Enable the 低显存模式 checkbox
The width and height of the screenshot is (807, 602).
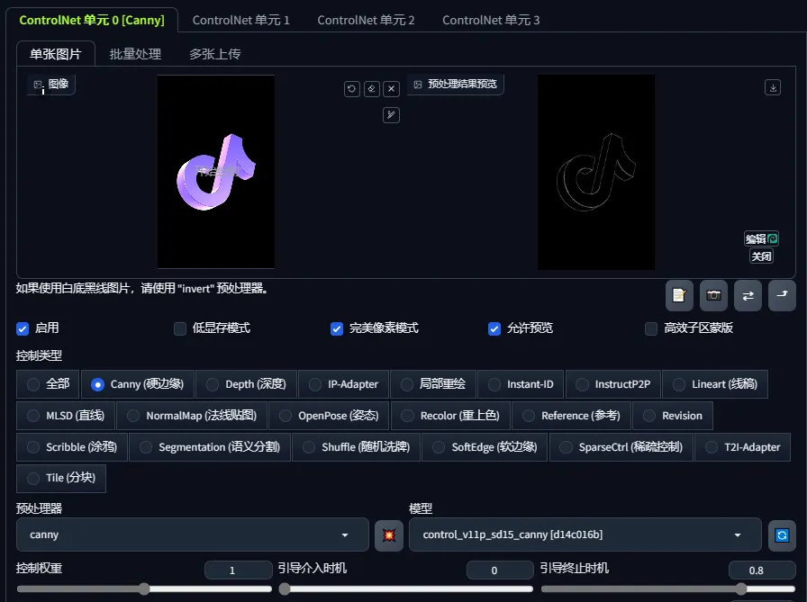[180, 328]
